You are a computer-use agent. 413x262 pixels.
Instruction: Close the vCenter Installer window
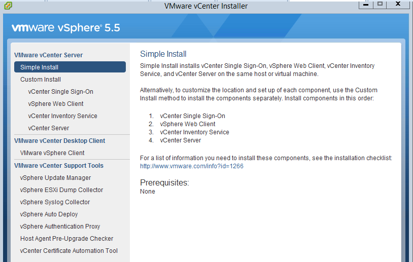pyautogui.click(x=398, y=5)
